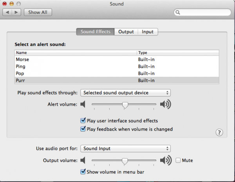Viewport: 235px width, 182px height.
Task: Check the Mute checkbox
Action: pyautogui.click(x=178, y=160)
